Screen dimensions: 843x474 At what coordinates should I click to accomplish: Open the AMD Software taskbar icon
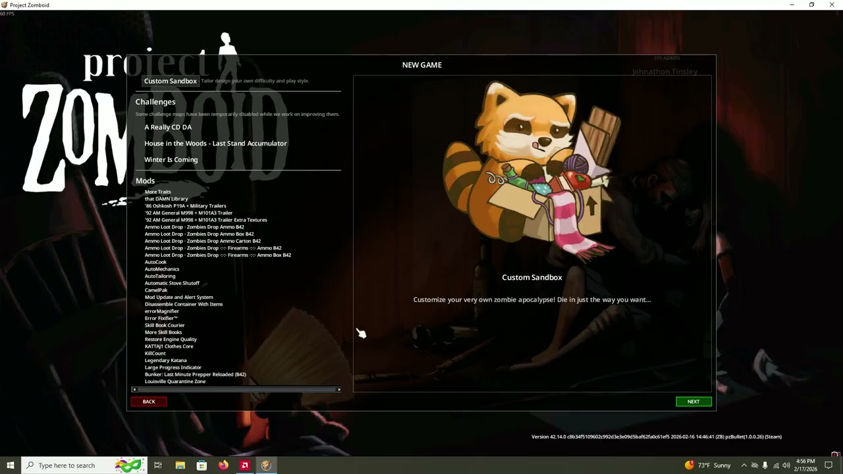244,465
